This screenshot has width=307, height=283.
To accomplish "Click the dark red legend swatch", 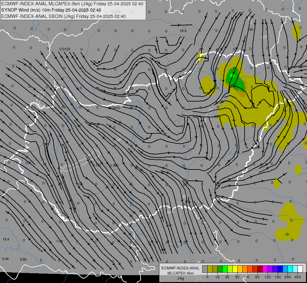I will 260,269.
